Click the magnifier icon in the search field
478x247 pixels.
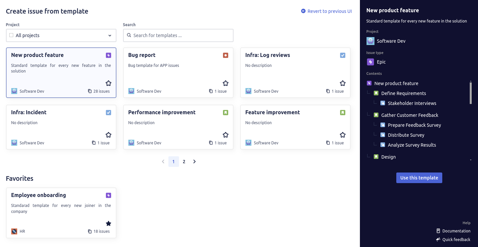coord(129,35)
